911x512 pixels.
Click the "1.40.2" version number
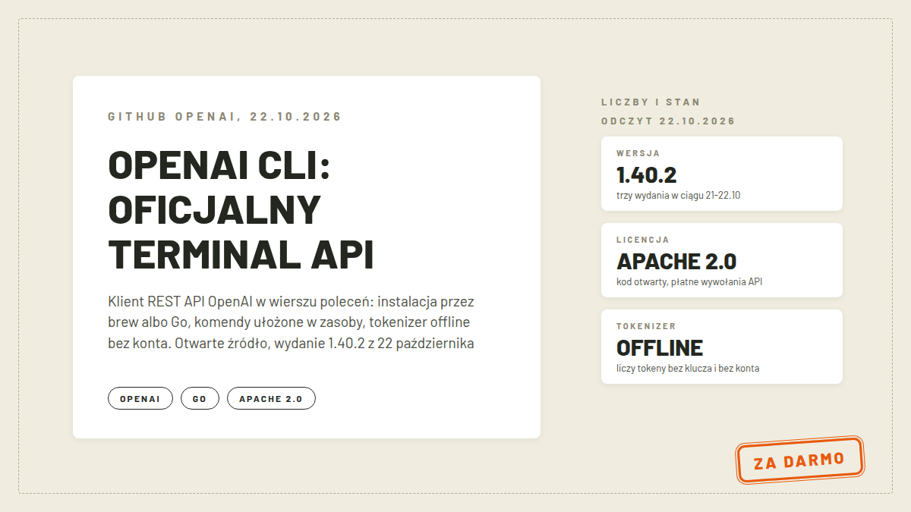tap(646, 175)
